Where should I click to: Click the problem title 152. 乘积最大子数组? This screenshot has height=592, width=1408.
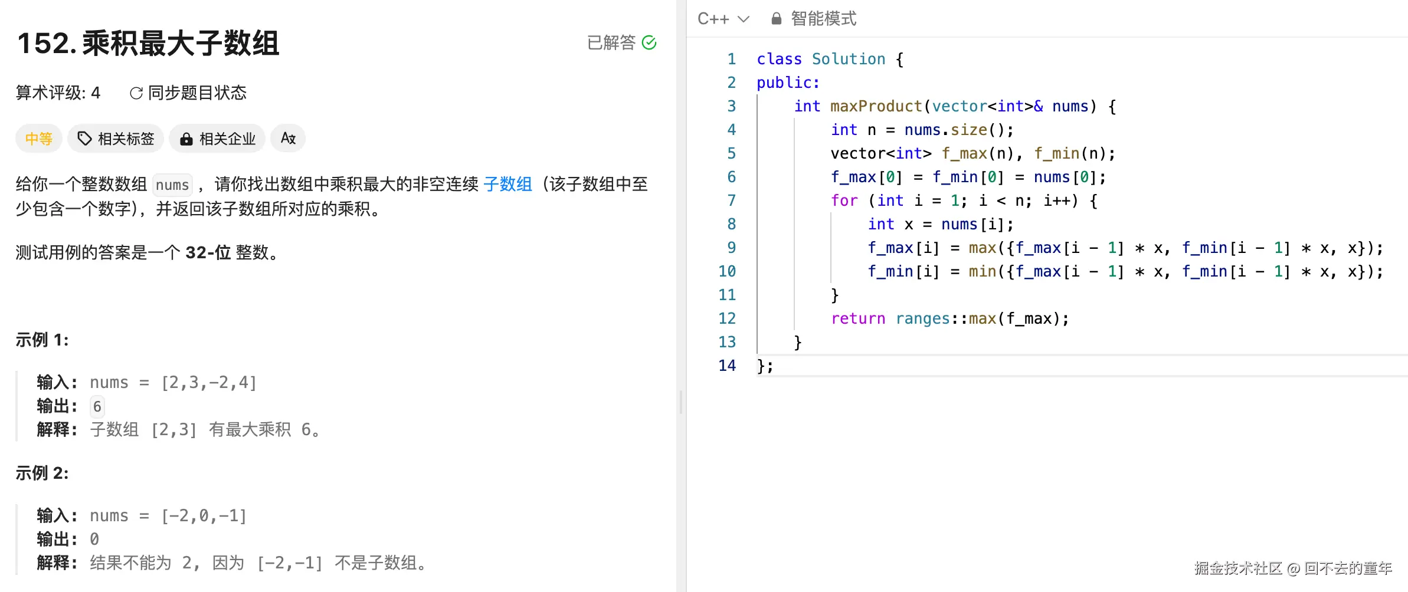[x=148, y=44]
